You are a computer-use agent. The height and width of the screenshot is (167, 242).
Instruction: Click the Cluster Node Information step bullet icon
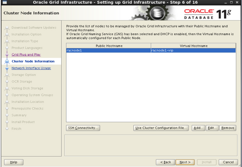pyautogui.click(x=7, y=61)
